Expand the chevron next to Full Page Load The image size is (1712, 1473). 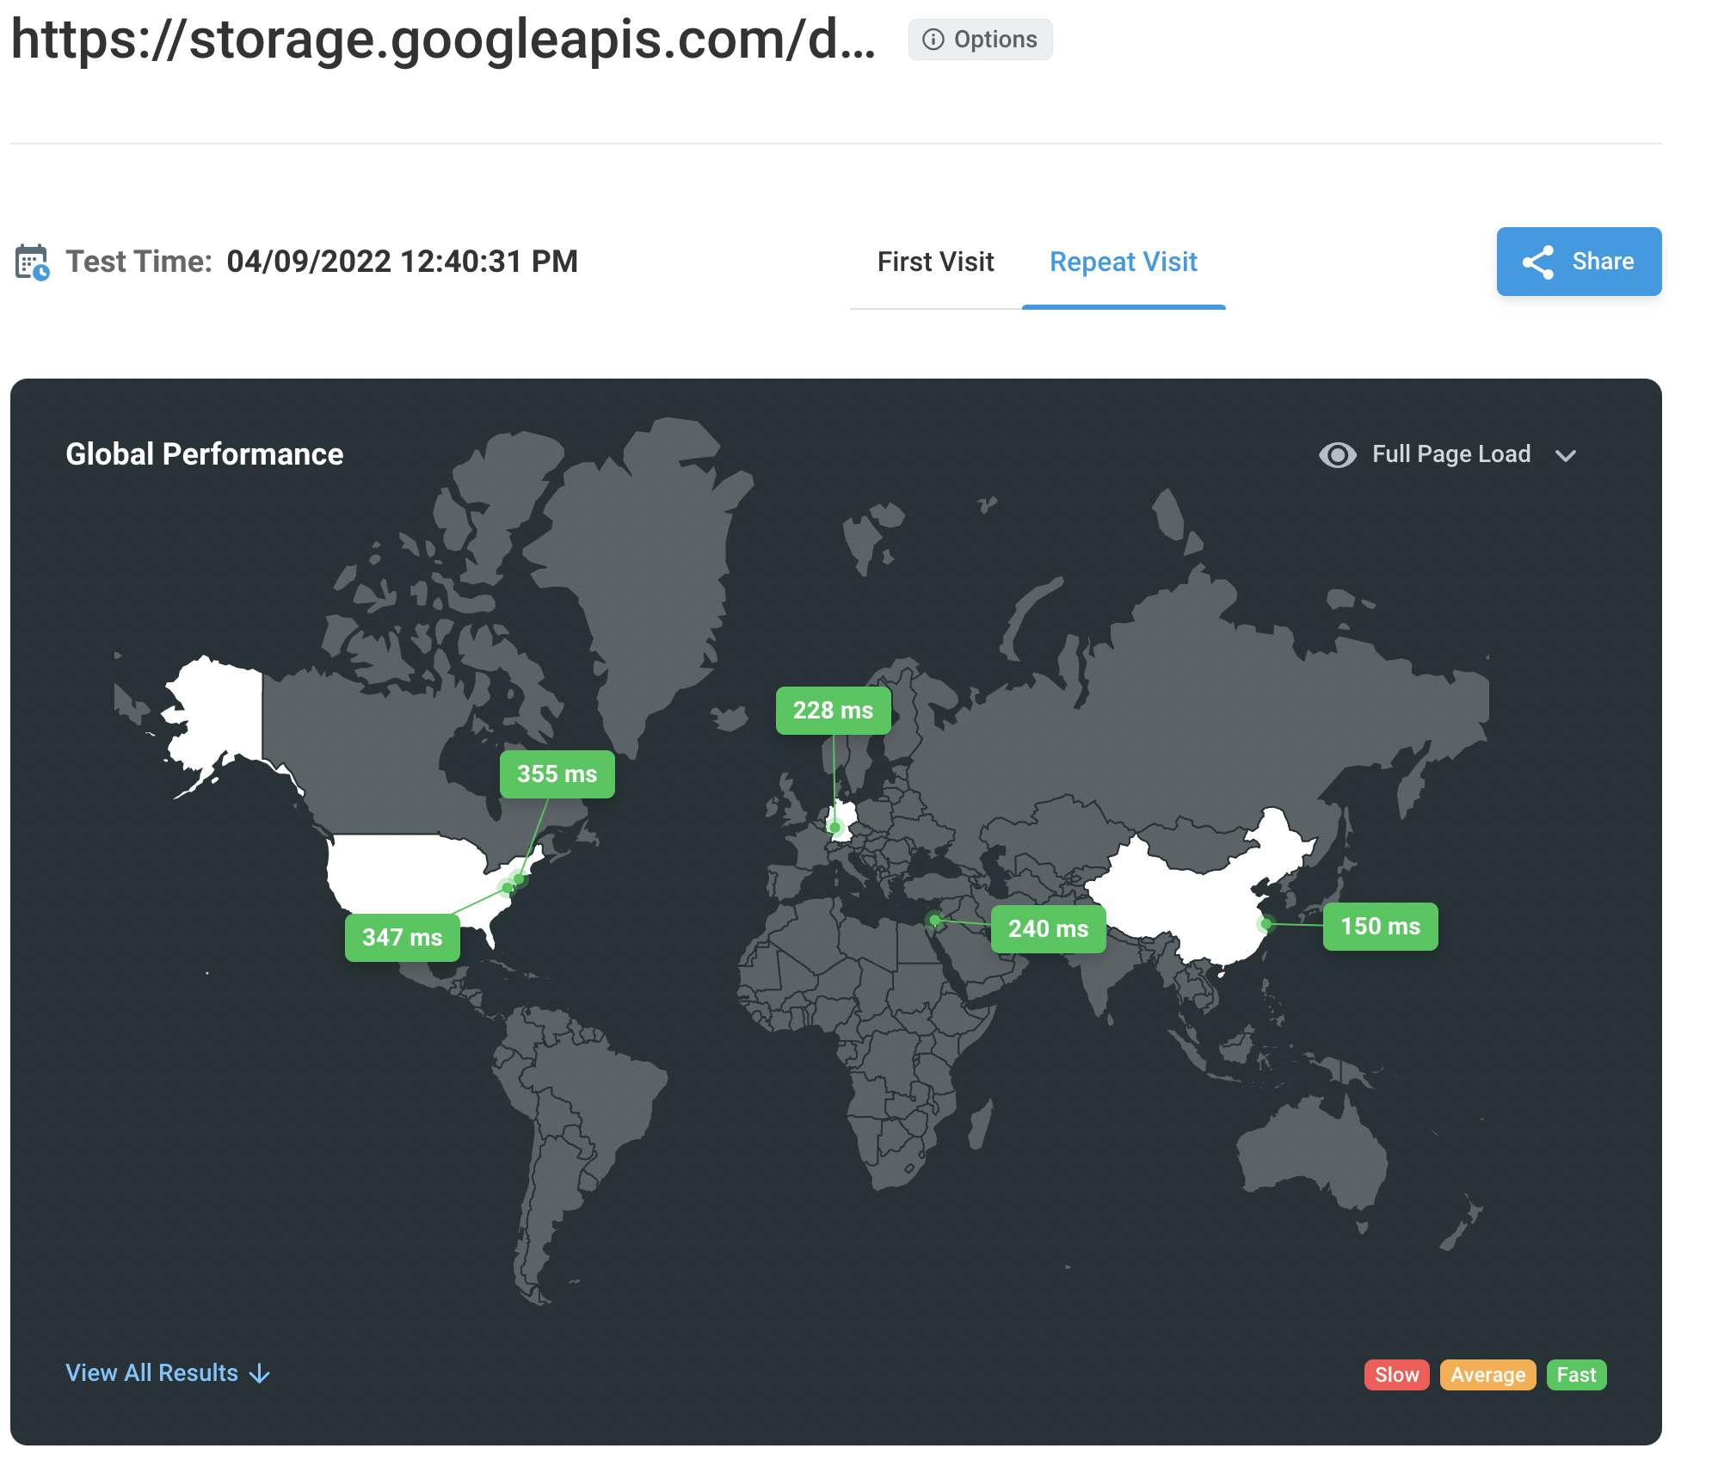click(1566, 455)
